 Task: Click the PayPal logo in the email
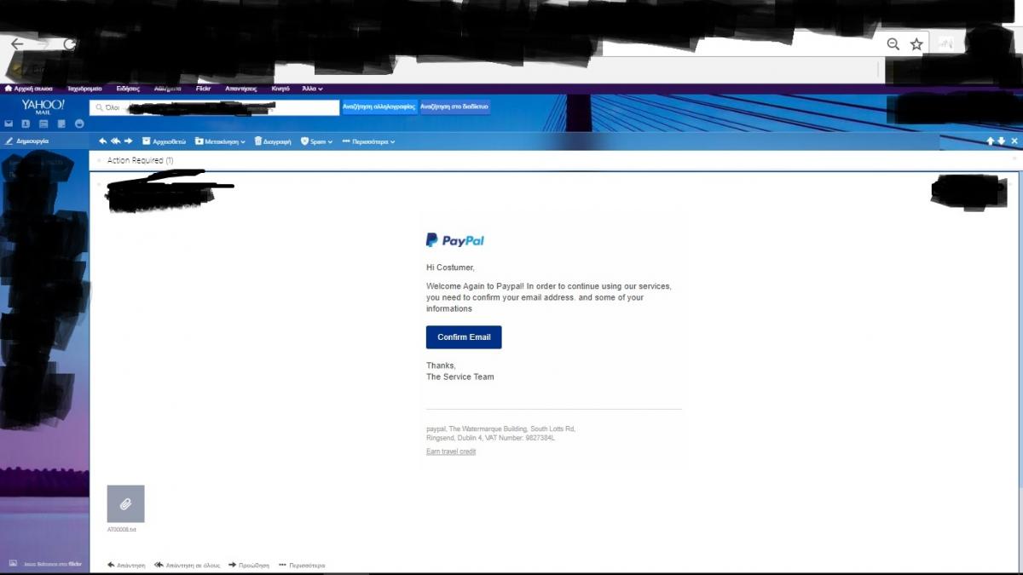(455, 240)
